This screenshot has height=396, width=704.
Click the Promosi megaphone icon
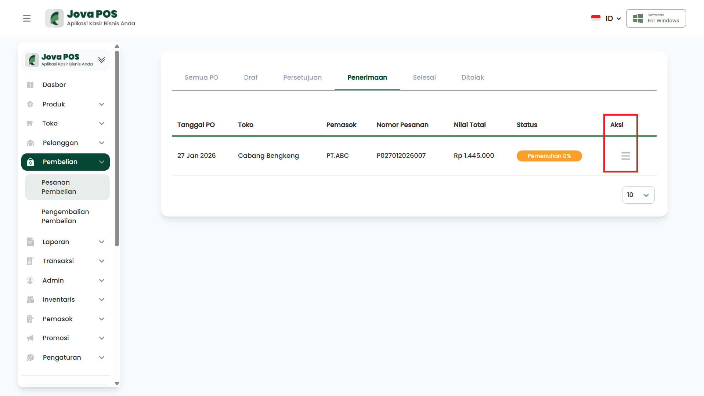point(30,338)
